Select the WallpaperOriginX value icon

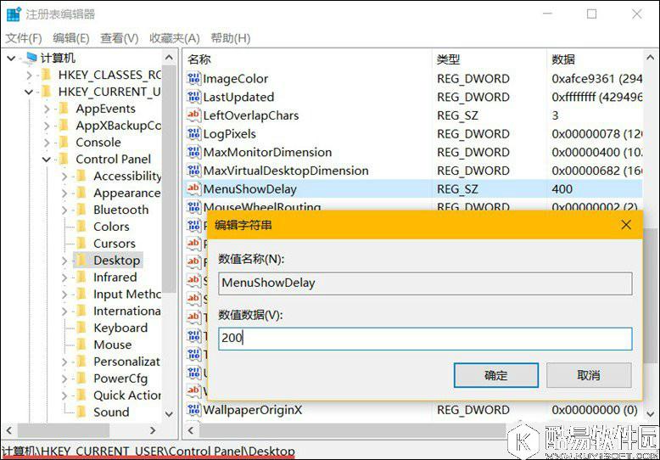[x=193, y=409]
